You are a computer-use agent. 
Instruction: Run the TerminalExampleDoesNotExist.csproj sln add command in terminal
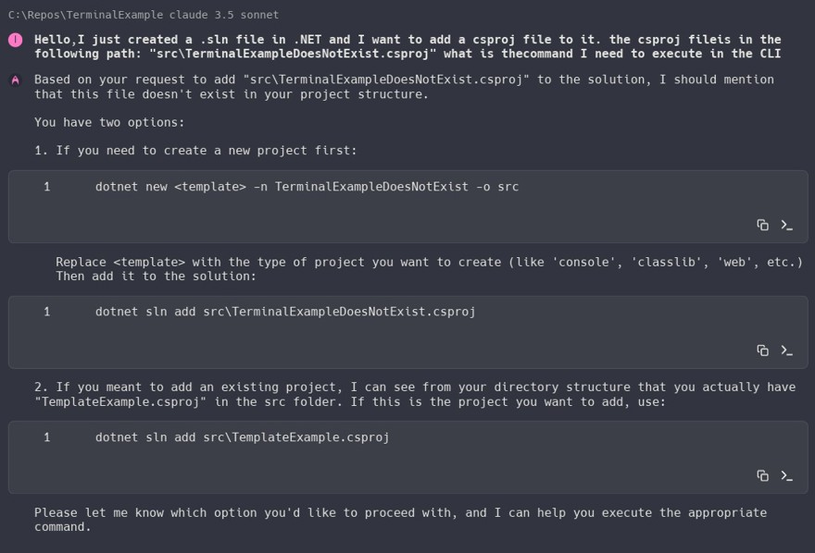click(787, 350)
